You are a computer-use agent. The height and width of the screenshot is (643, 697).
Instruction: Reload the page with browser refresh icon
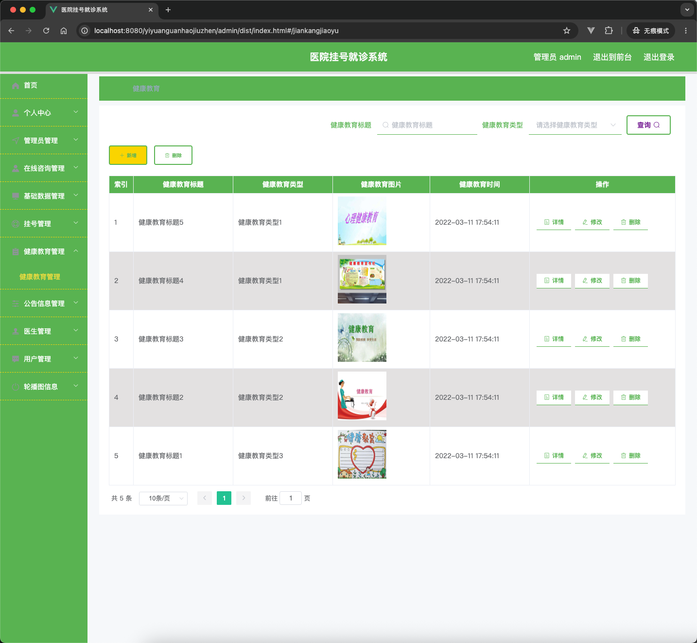46,31
